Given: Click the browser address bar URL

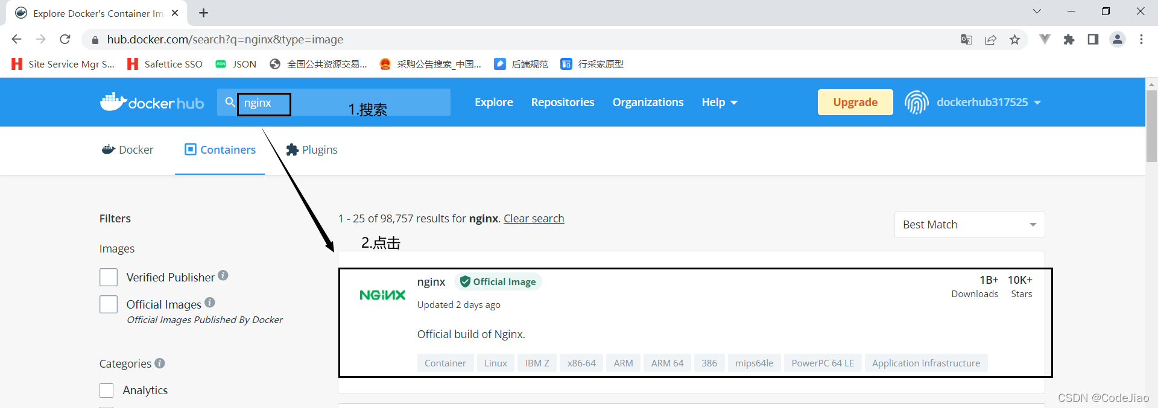Looking at the screenshot, I should tap(225, 40).
